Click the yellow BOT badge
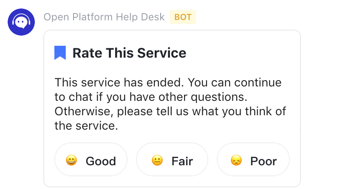 (183, 17)
